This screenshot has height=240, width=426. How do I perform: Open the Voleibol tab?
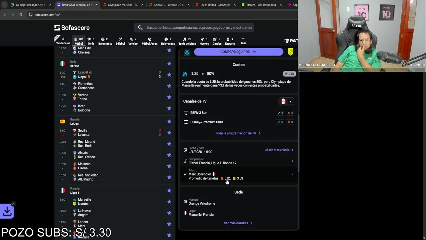click(x=133, y=41)
